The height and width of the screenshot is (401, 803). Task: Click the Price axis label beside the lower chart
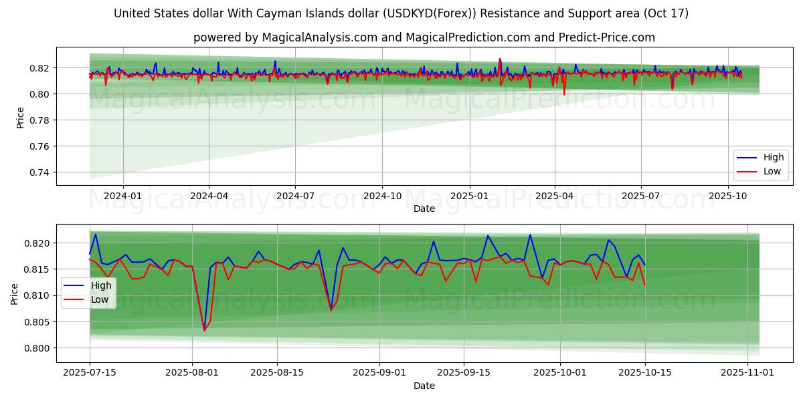15,293
